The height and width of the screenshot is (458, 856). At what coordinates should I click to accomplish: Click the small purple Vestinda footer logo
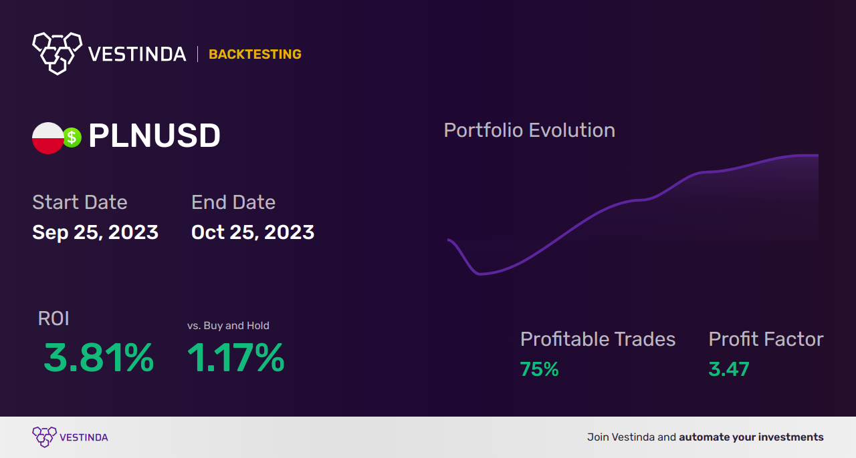click(45, 437)
